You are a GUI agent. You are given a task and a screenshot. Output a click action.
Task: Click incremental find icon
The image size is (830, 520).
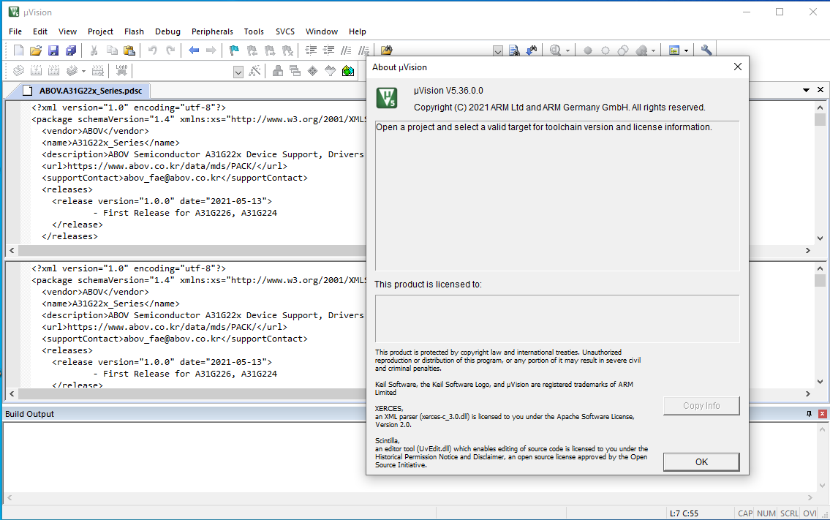532,50
